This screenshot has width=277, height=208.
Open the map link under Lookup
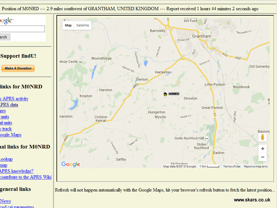tap(4, 165)
